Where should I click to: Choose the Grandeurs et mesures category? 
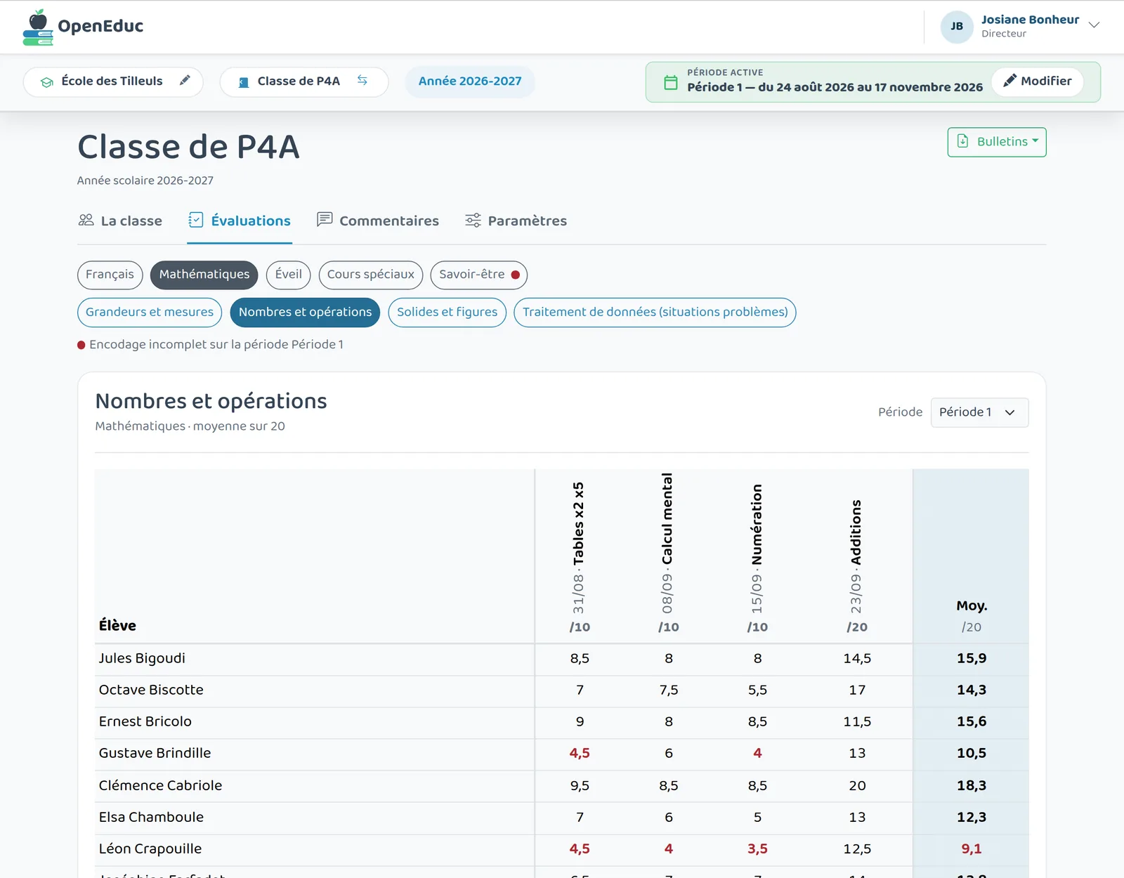[x=150, y=313]
